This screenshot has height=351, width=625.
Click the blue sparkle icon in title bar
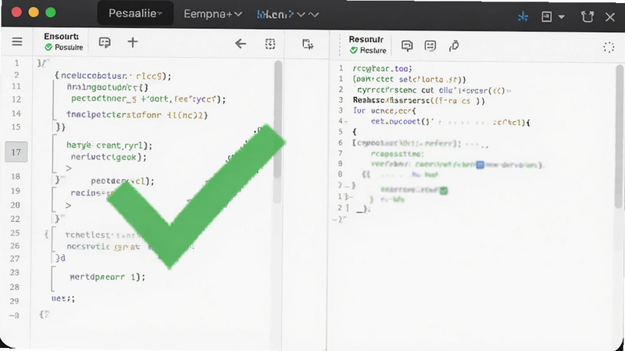click(523, 16)
